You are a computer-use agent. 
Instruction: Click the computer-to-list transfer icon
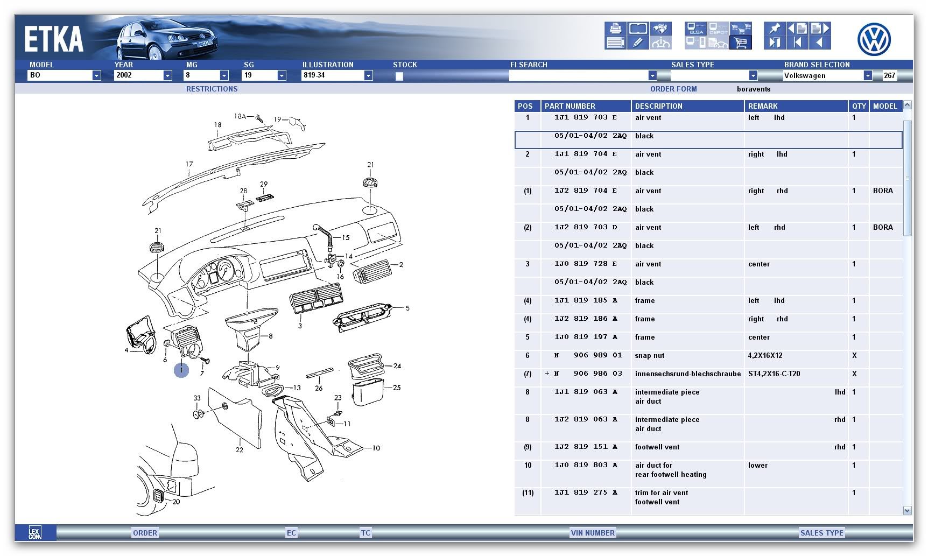696,43
